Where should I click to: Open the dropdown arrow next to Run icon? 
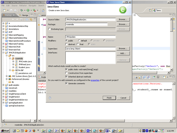click(31, 10)
